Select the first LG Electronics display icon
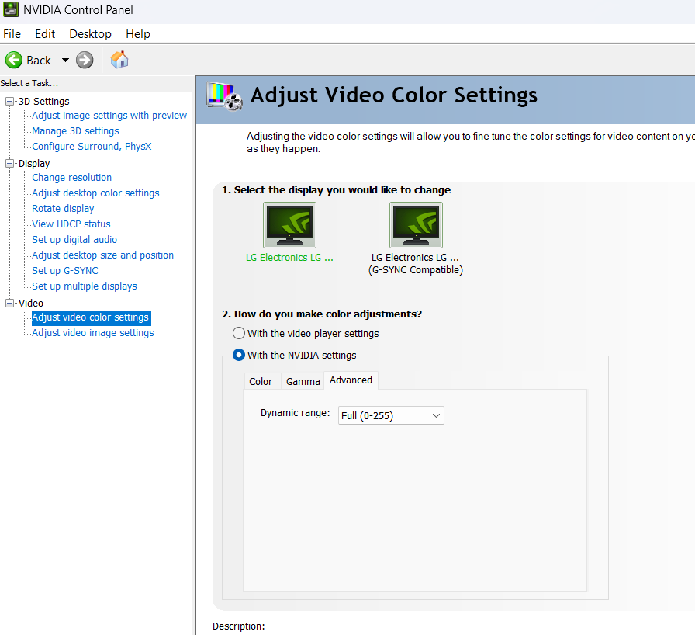The image size is (695, 635). click(x=289, y=225)
